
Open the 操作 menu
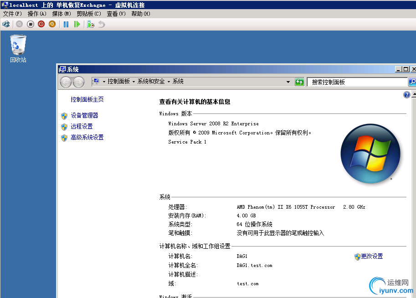(x=36, y=14)
